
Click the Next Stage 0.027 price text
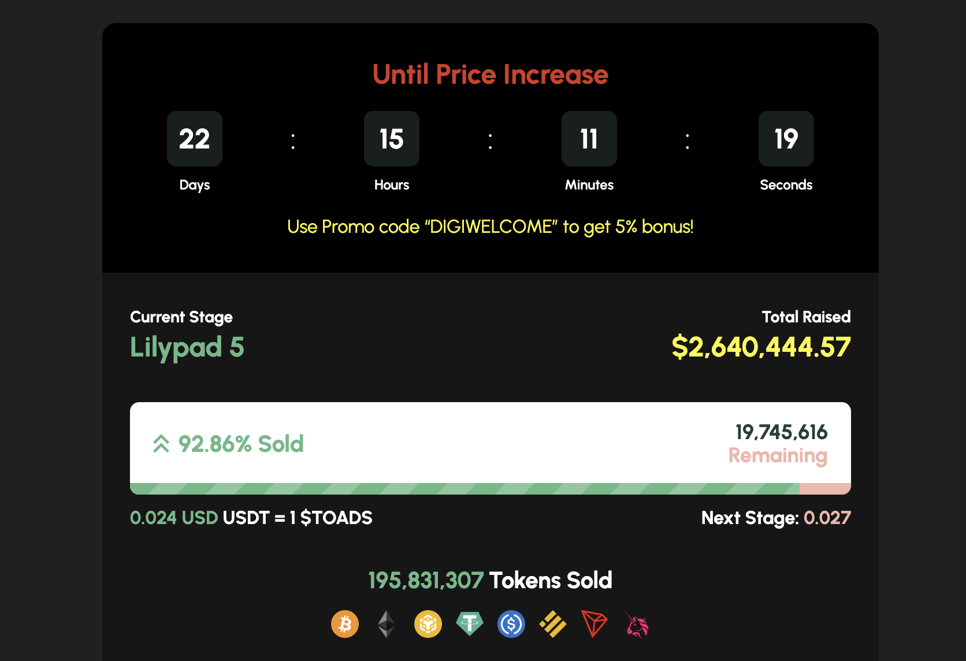(776, 518)
